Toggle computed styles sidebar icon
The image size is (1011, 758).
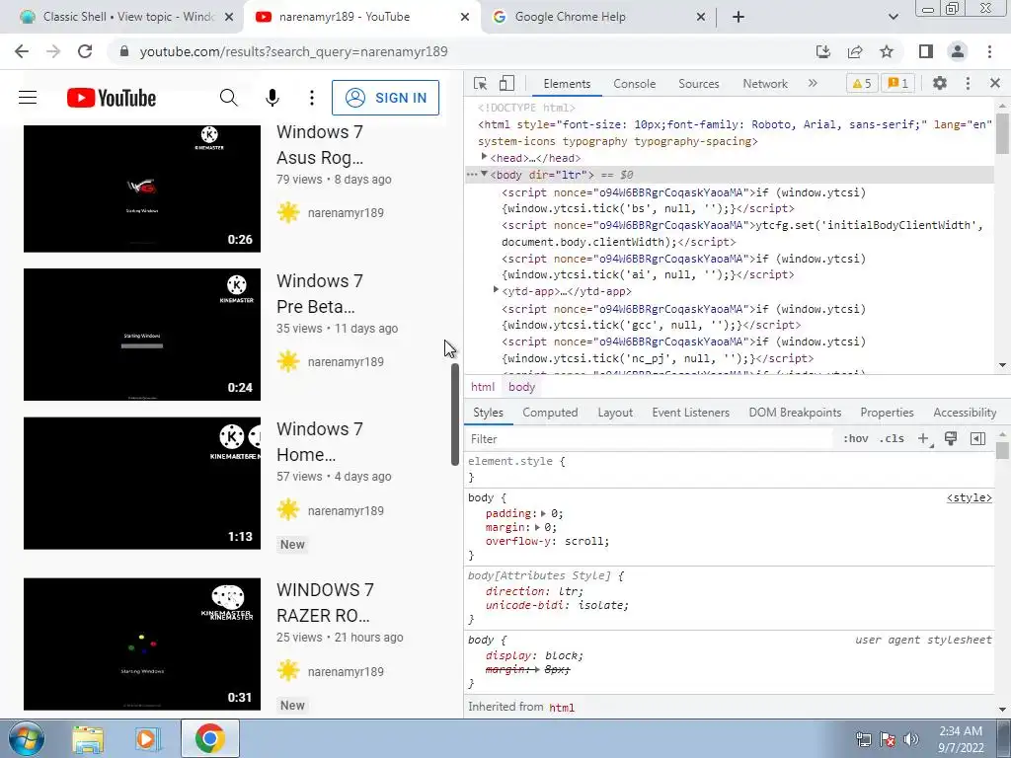click(977, 439)
